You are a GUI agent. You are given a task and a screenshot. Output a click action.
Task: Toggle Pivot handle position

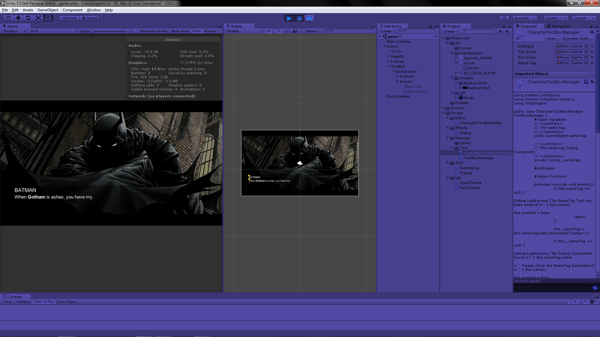[x=70, y=18]
